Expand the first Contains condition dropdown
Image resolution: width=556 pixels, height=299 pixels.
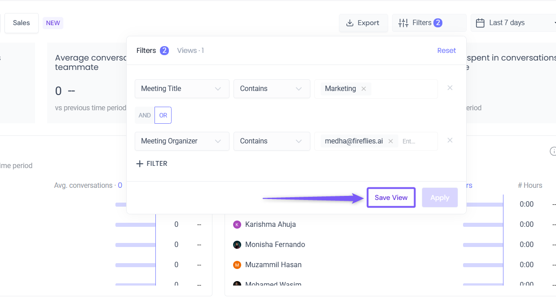coord(272,89)
